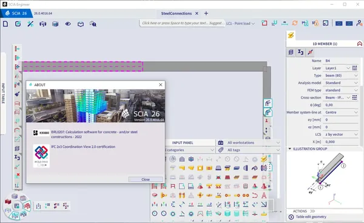Click the Name field containing B4
The width and height of the screenshot is (364, 223).
tap(341, 61)
